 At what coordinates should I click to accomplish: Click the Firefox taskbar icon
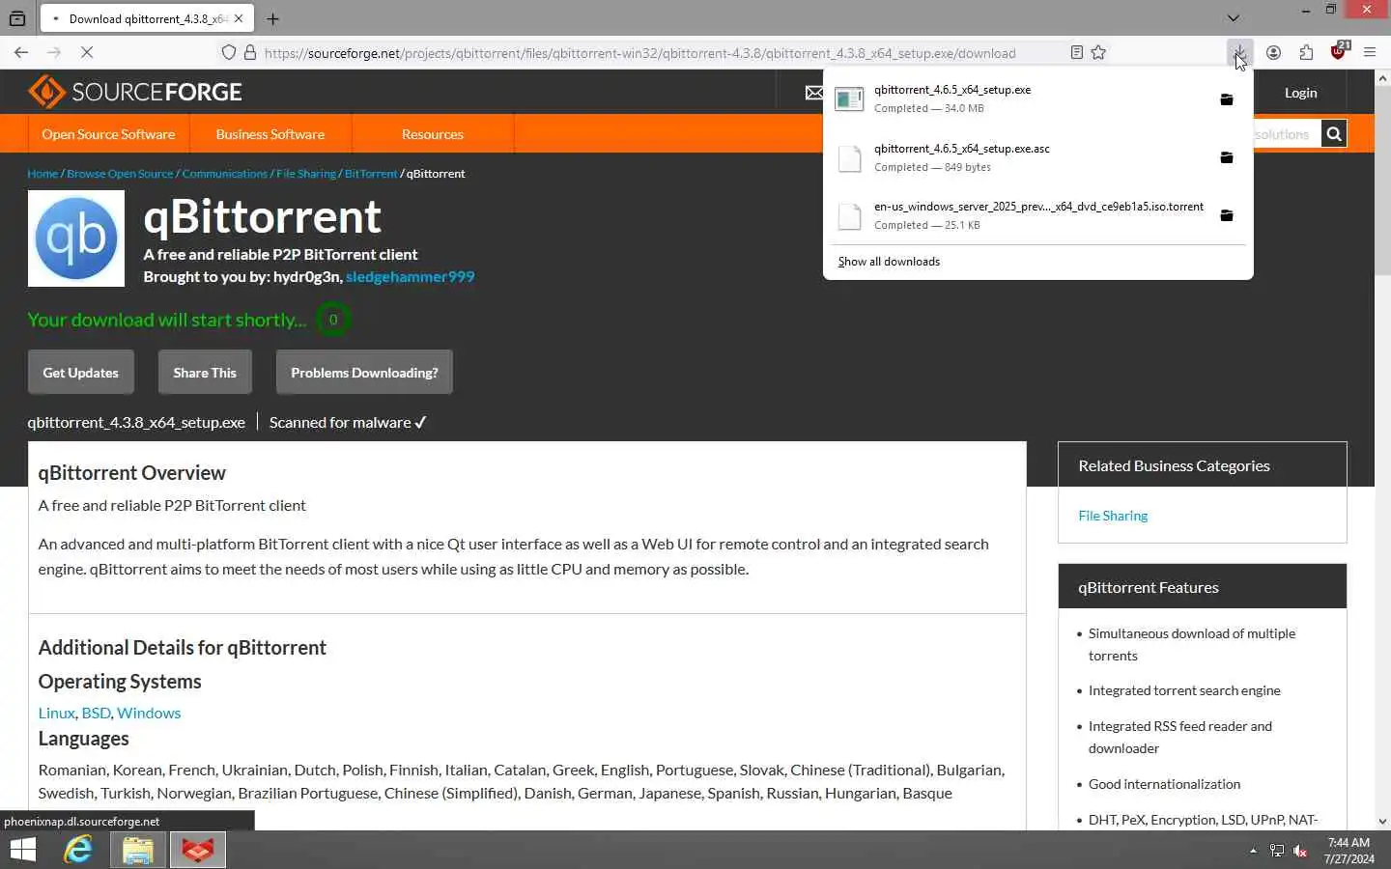click(198, 850)
